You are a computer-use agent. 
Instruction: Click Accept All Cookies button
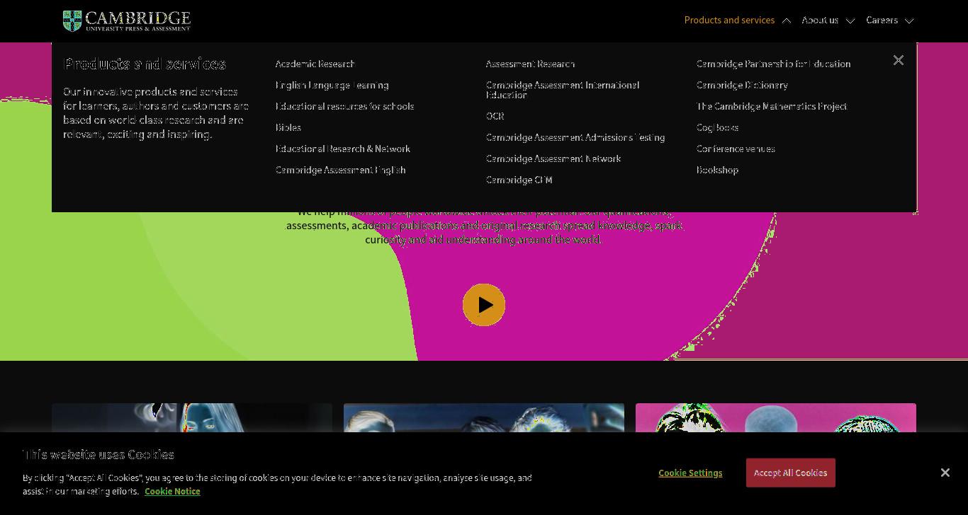790,473
